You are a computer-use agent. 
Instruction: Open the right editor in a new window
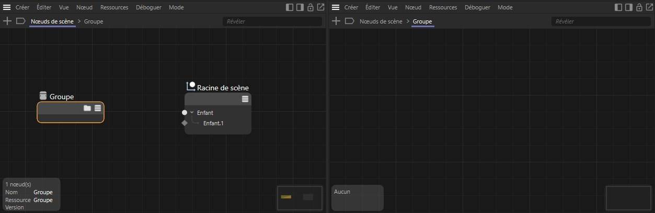click(649, 7)
